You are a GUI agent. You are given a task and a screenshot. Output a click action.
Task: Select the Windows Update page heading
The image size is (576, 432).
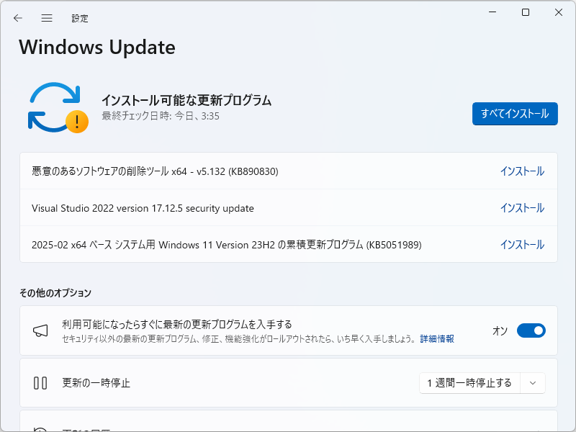[x=96, y=48]
